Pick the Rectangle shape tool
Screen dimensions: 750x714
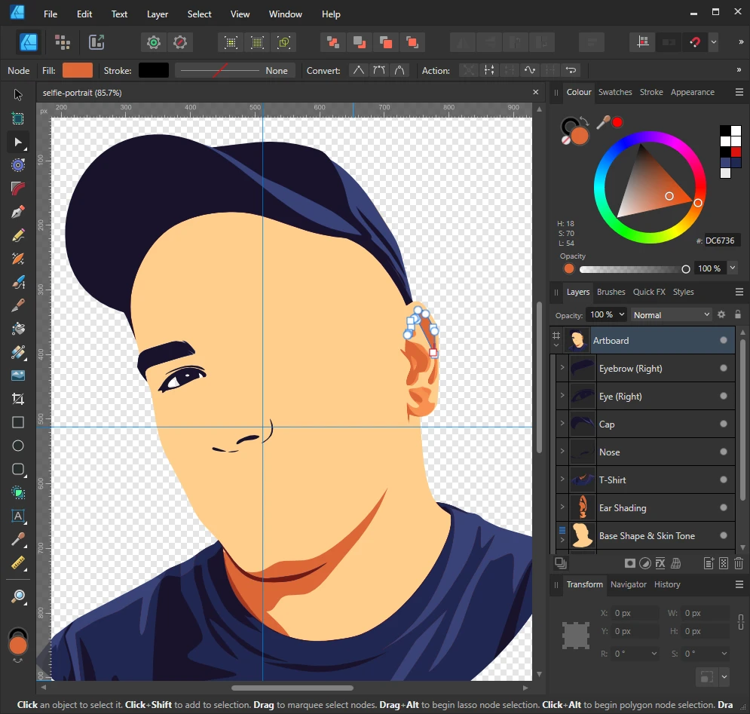click(18, 422)
